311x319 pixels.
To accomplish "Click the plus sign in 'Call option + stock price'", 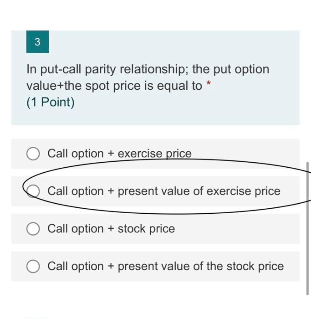I will (111, 229).
